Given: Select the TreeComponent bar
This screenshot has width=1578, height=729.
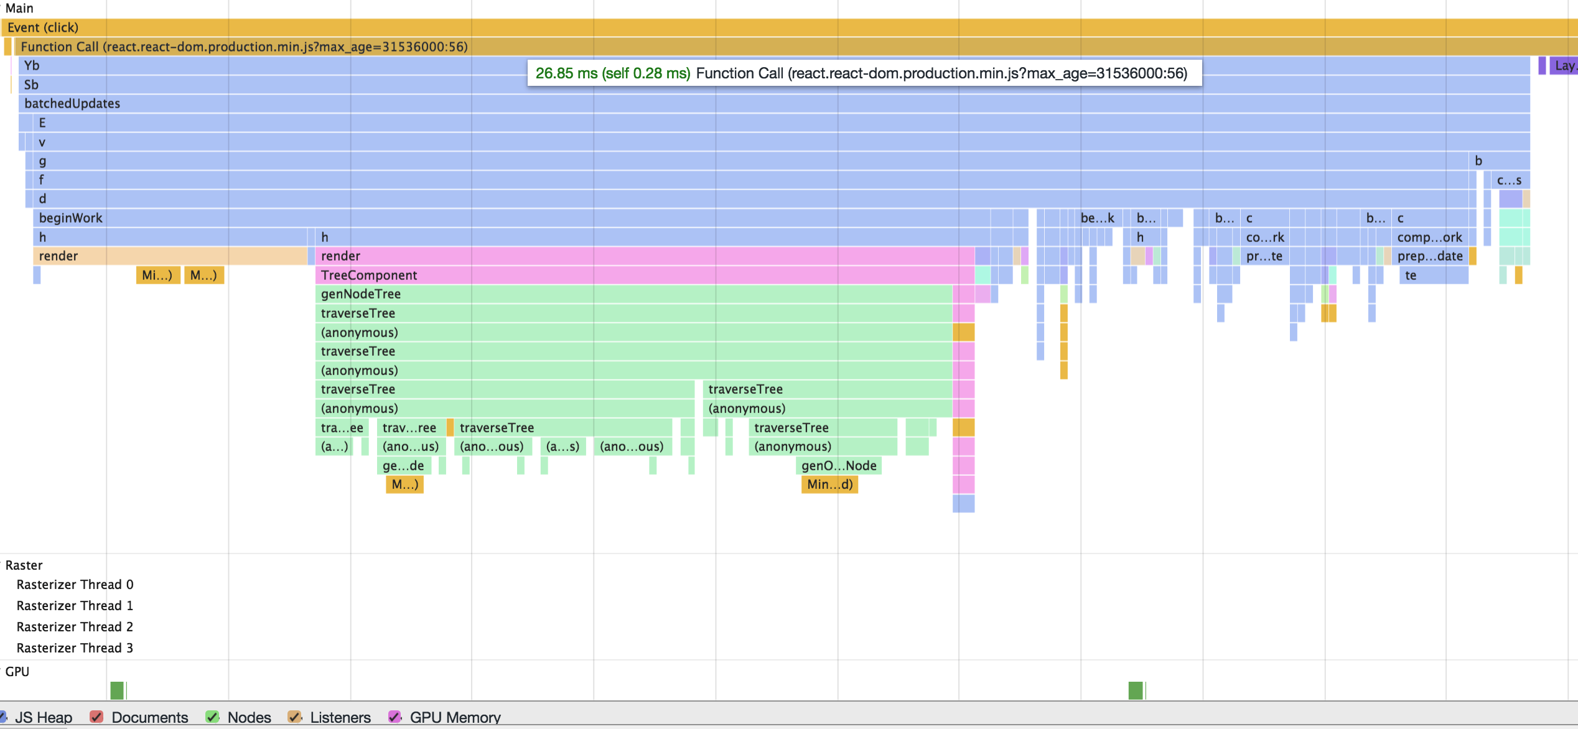Looking at the screenshot, I should [x=645, y=275].
